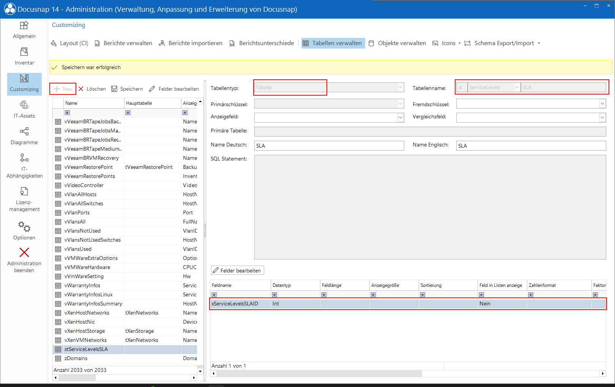Screen dimensions: 615x387
Task: Expand the Anzeigefeld dropdown
Action: (401, 118)
